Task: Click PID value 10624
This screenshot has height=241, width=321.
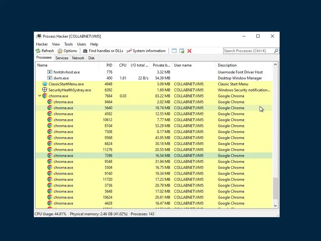Action: 108,197
